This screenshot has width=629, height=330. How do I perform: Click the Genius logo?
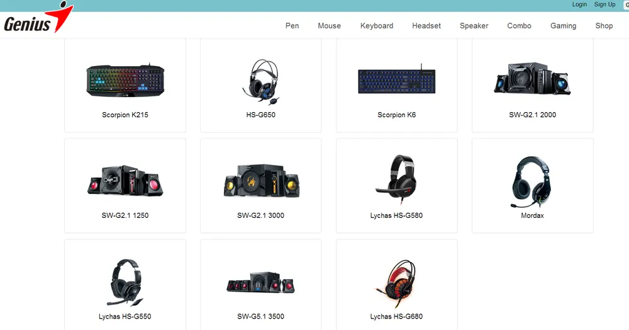(39, 17)
